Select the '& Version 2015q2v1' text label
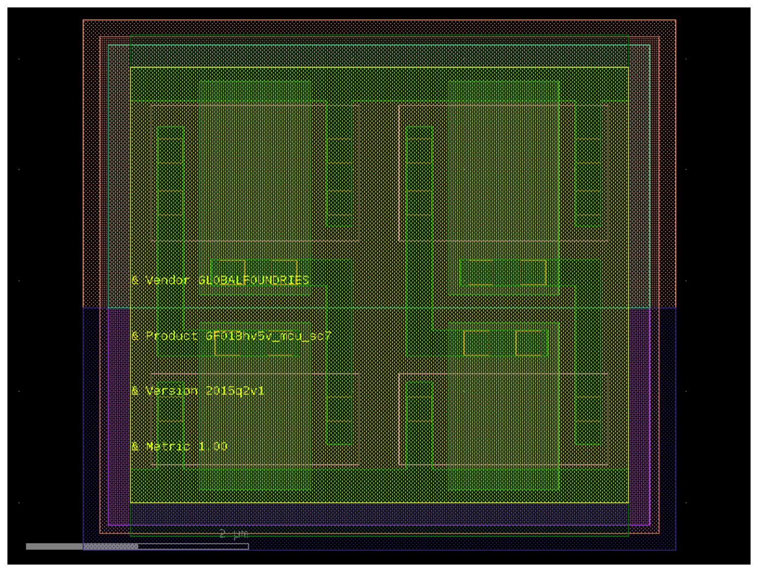The image size is (758, 572). pos(198,391)
